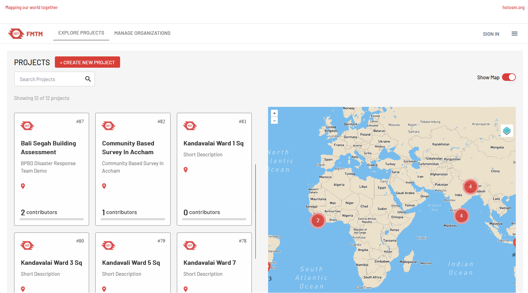Viewport: 528px width, 293px height.
Task: Zoom out on the map with the minus button
Action: (x=274, y=120)
